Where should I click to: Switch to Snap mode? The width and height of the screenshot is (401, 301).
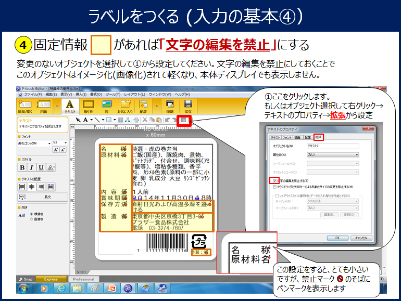[x=26, y=279]
